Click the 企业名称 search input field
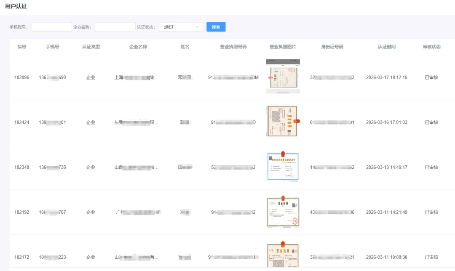This screenshot has width=455, height=271. click(x=115, y=27)
